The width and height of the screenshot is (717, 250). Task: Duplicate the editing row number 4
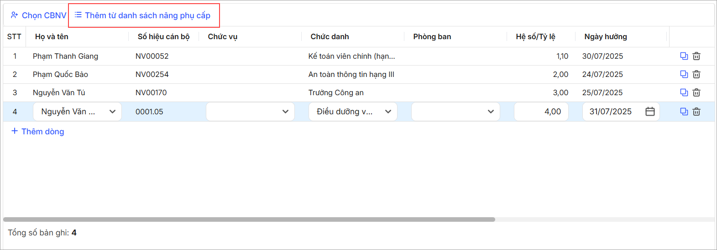[x=684, y=112]
